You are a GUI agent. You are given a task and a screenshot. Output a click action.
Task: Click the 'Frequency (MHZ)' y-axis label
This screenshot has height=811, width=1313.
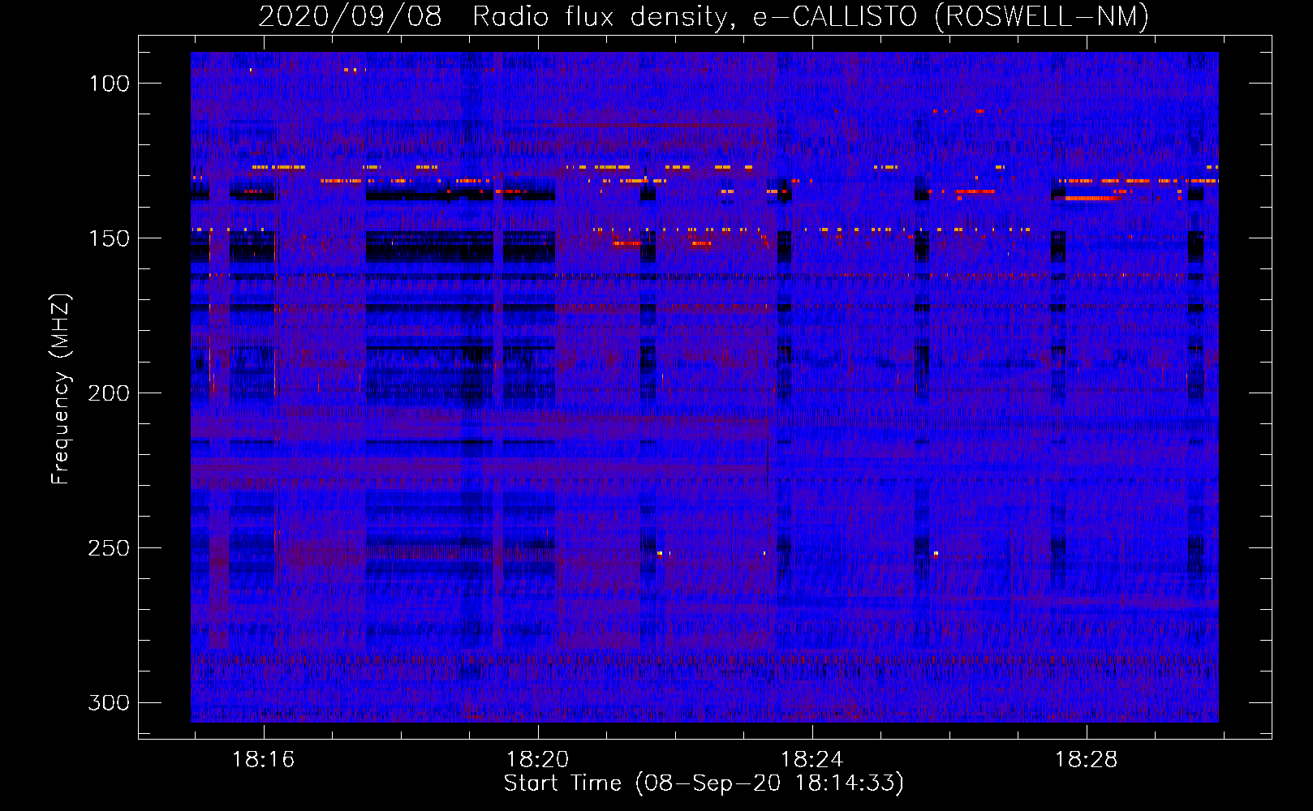(x=61, y=388)
